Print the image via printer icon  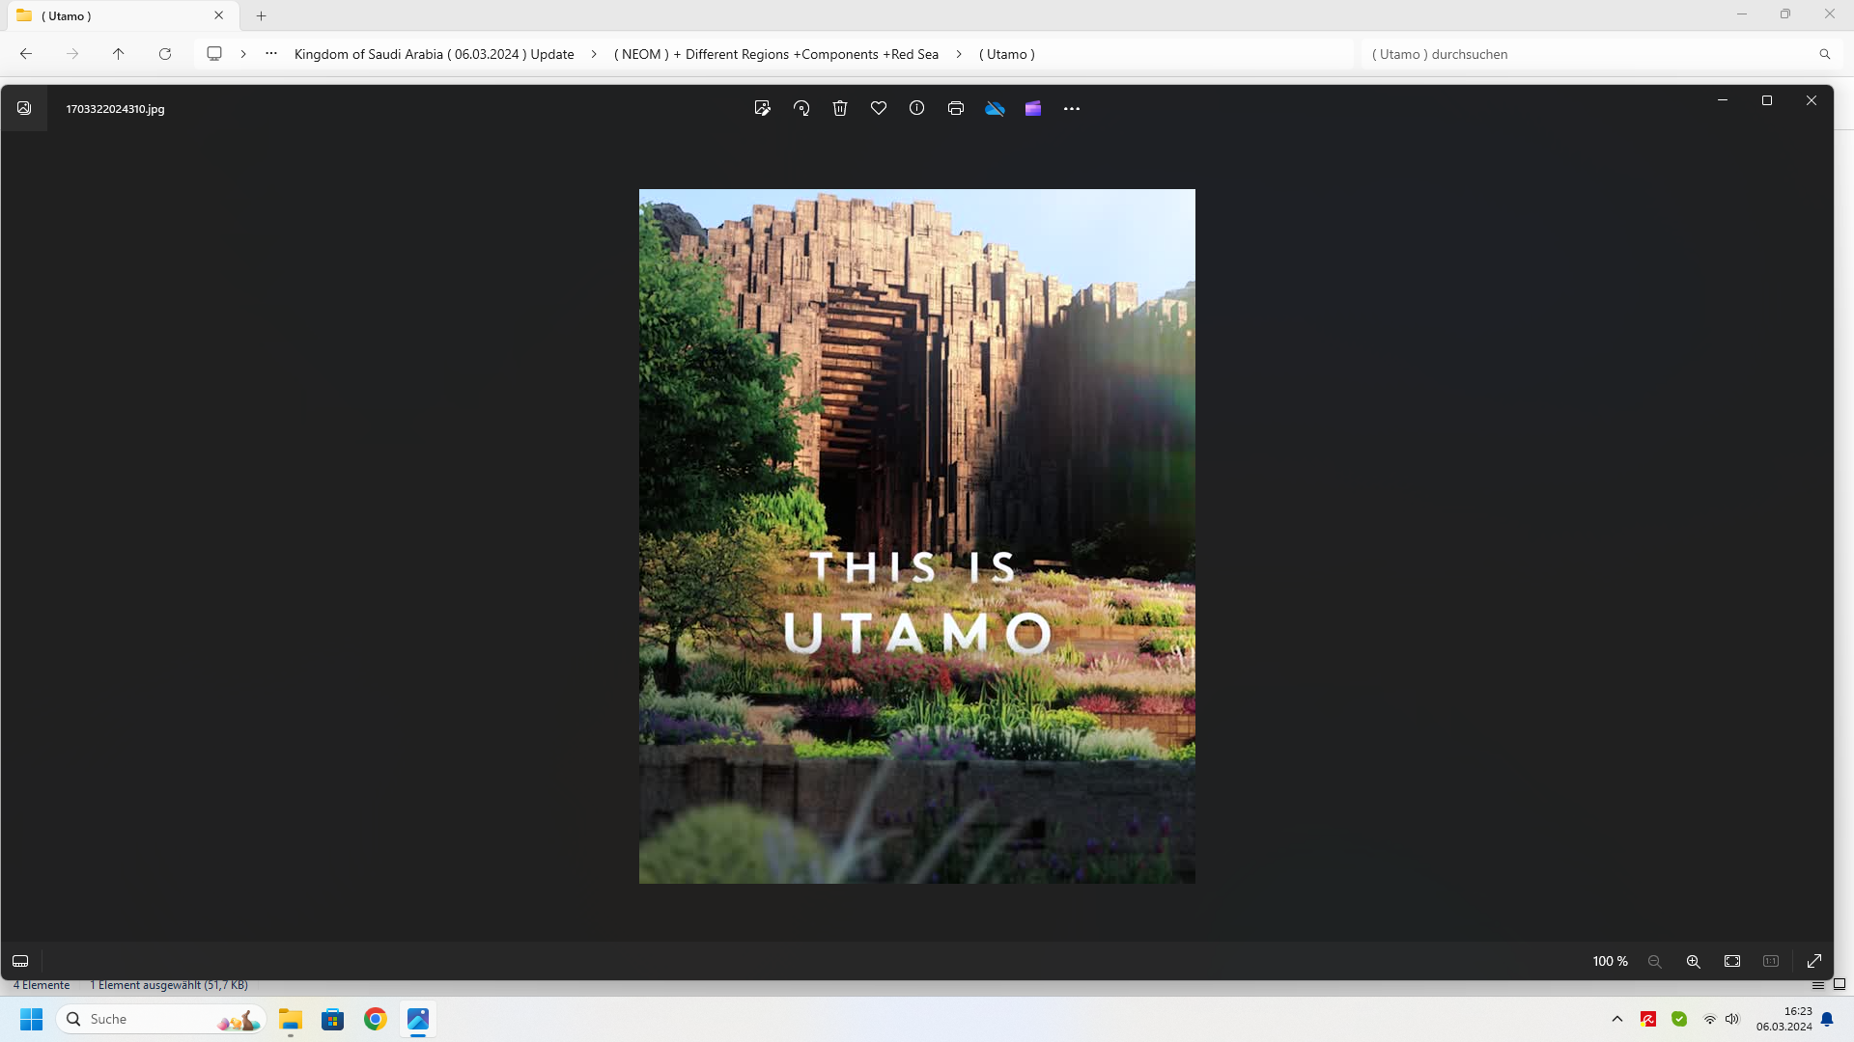point(956,108)
